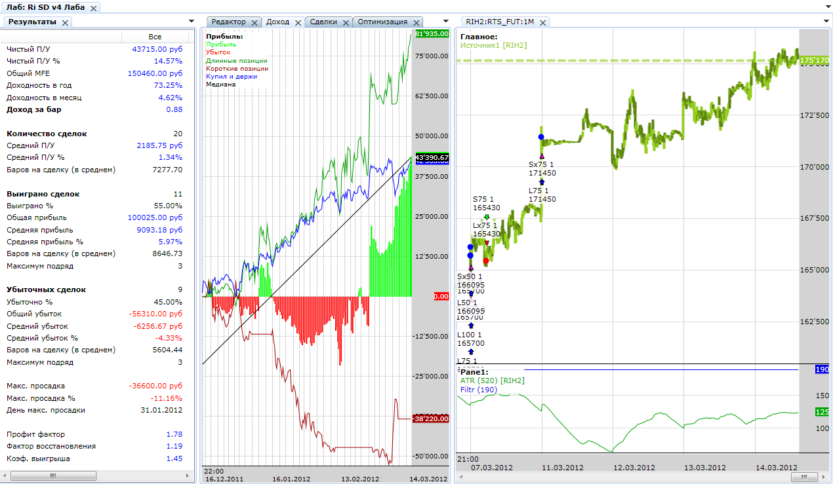Switch to the Редактор tab
833x484 pixels.
pos(229,22)
